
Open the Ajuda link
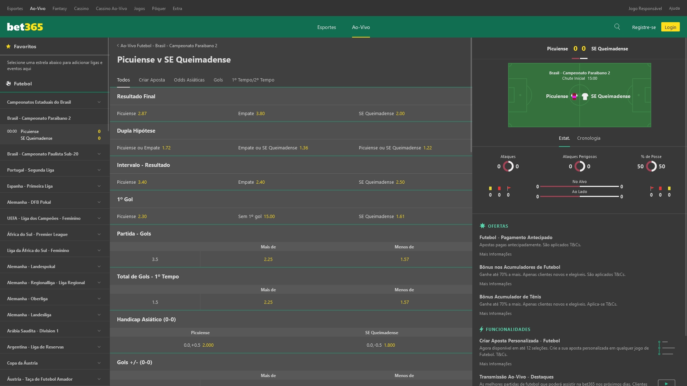674,9
